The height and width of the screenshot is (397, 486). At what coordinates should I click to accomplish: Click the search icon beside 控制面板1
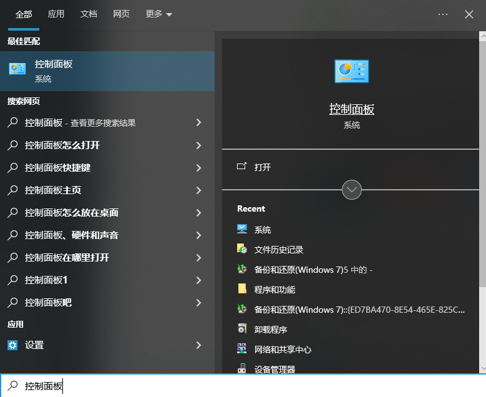click(x=12, y=280)
